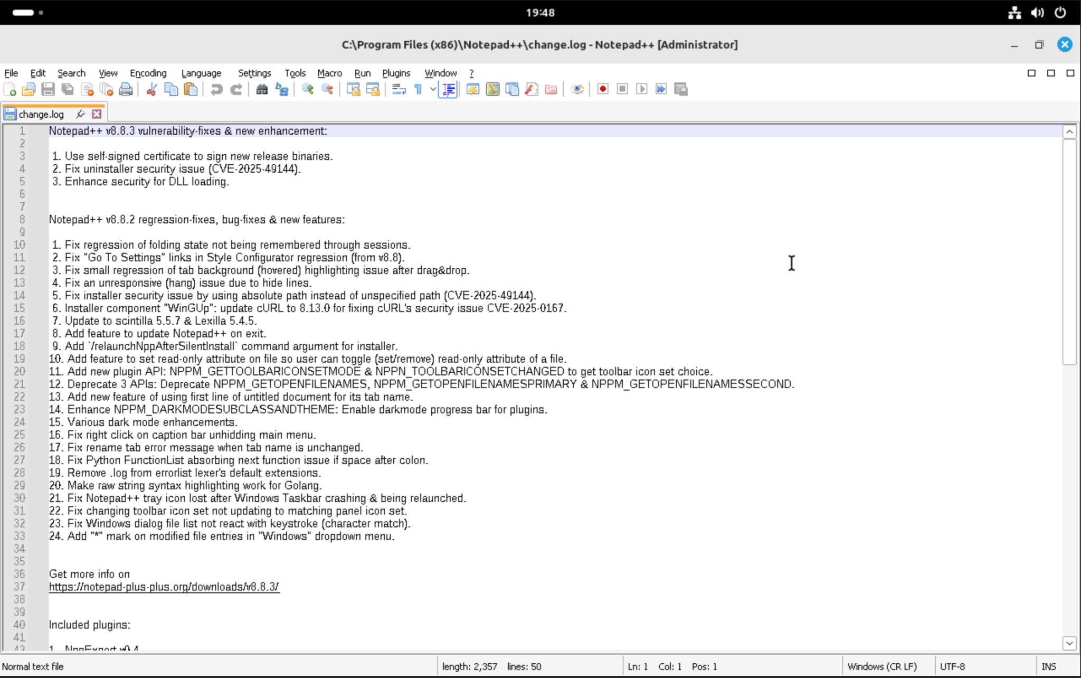Image resolution: width=1081 pixels, height=678 pixels.
Task: Select the Replace toolbar icon
Action: pyautogui.click(x=281, y=89)
